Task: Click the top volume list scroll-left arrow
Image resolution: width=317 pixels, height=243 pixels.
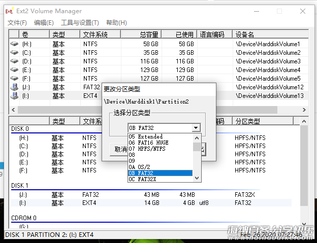Action: tap(13, 110)
